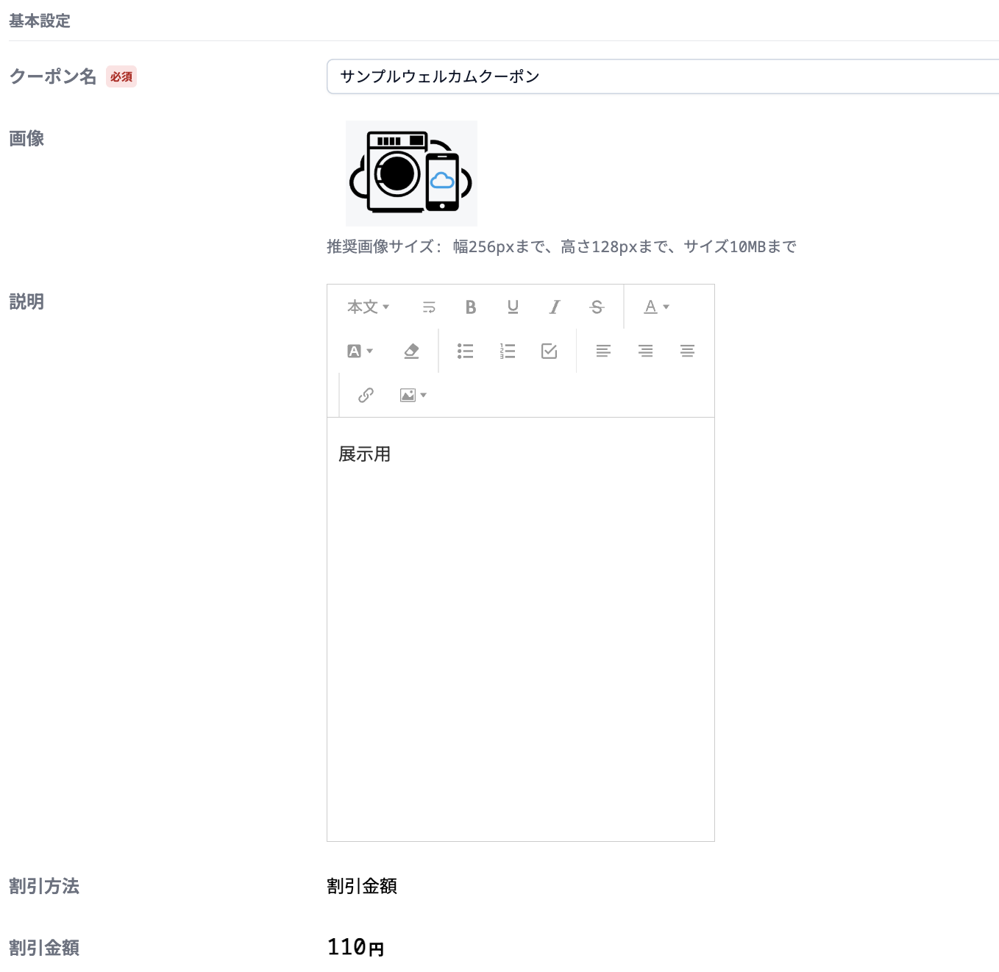Insert a numbered list
The width and height of the screenshot is (999, 972).
[507, 351]
